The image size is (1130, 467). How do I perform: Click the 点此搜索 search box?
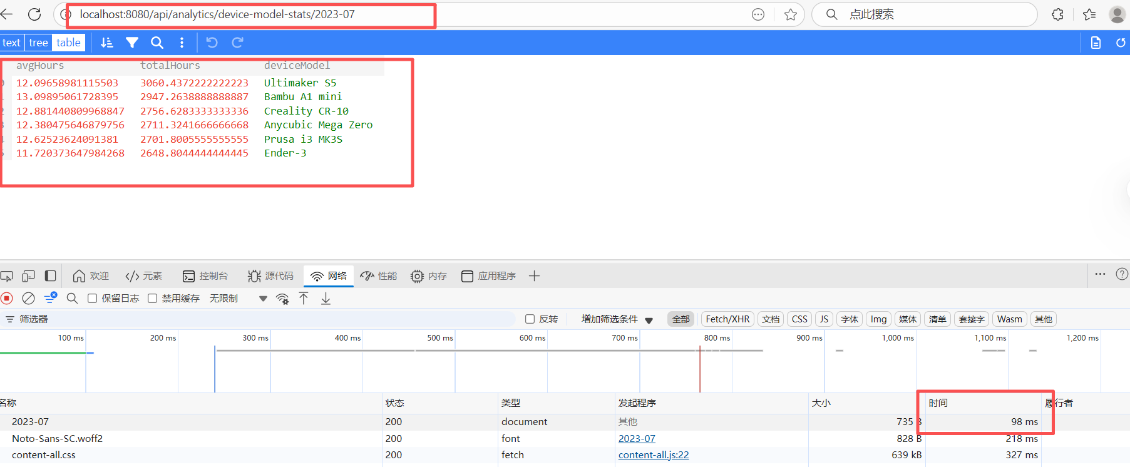click(924, 14)
